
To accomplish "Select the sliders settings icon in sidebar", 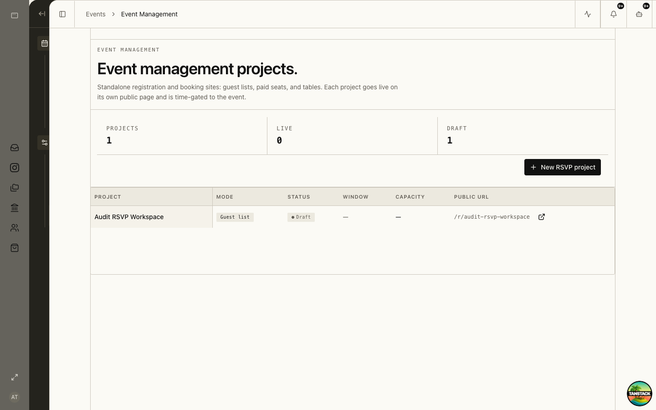I will [x=44, y=143].
